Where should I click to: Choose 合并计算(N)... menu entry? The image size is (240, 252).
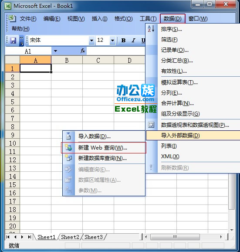[x=193, y=103]
